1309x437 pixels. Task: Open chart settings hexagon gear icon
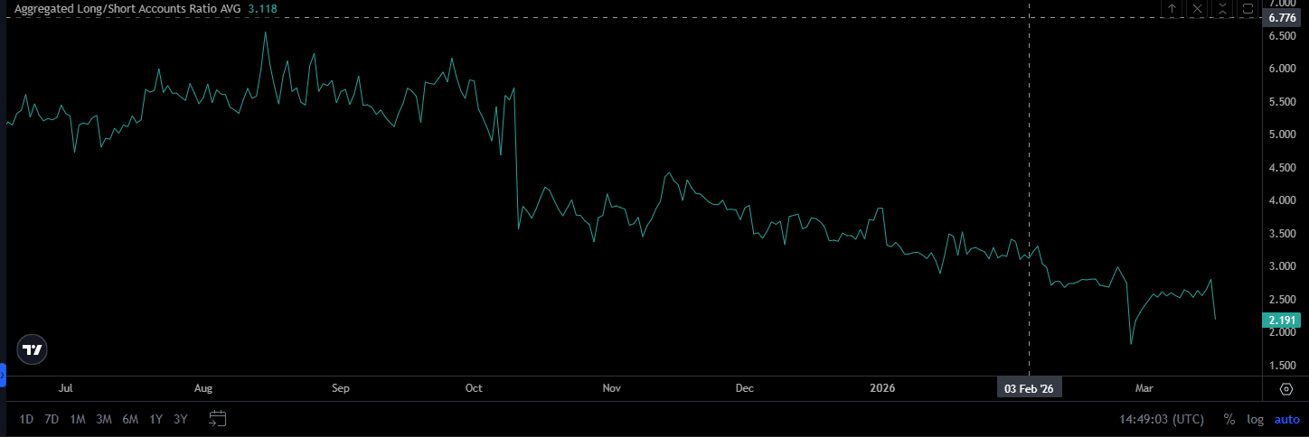click(1286, 388)
